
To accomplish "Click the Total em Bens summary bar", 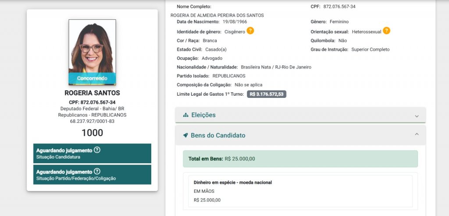I will pos(300,158).
